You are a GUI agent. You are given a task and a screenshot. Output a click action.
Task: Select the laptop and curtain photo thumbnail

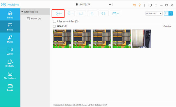[x=142, y=39]
